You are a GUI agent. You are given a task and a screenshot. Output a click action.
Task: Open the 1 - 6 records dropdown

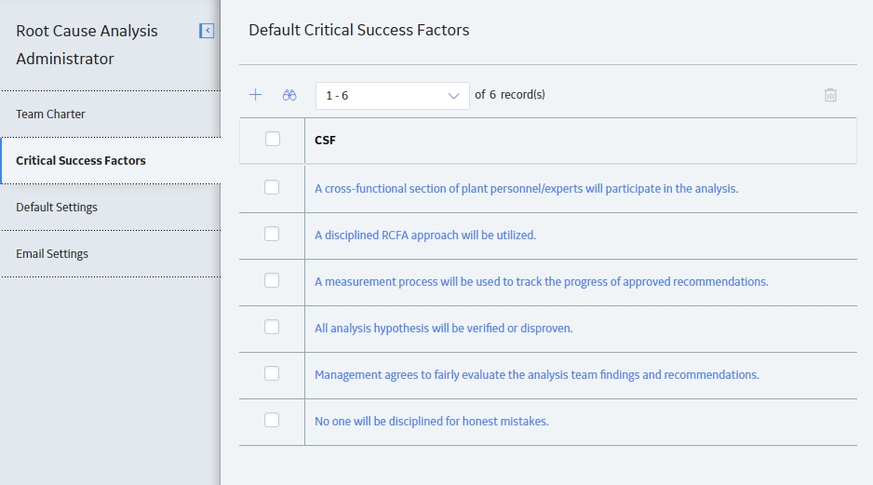coord(393,96)
